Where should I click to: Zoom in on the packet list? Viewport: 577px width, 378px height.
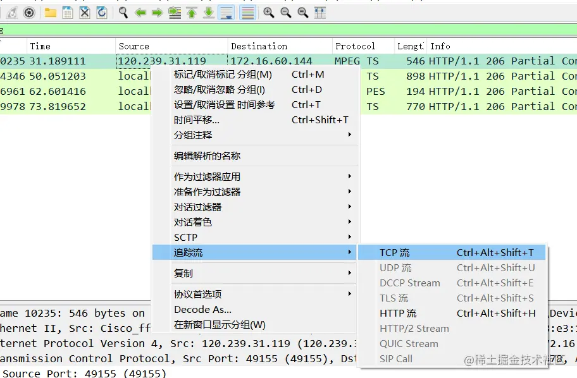pos(268,12)
